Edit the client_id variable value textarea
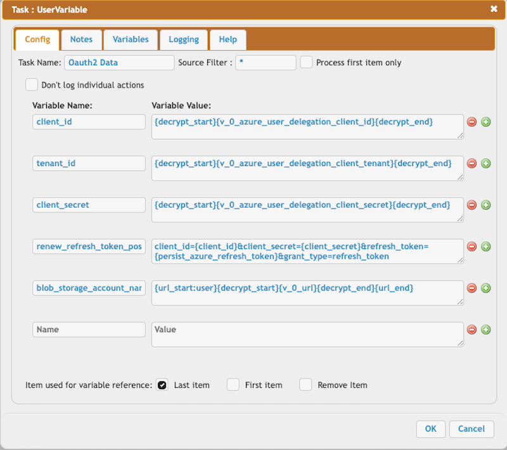 (307, 127)
